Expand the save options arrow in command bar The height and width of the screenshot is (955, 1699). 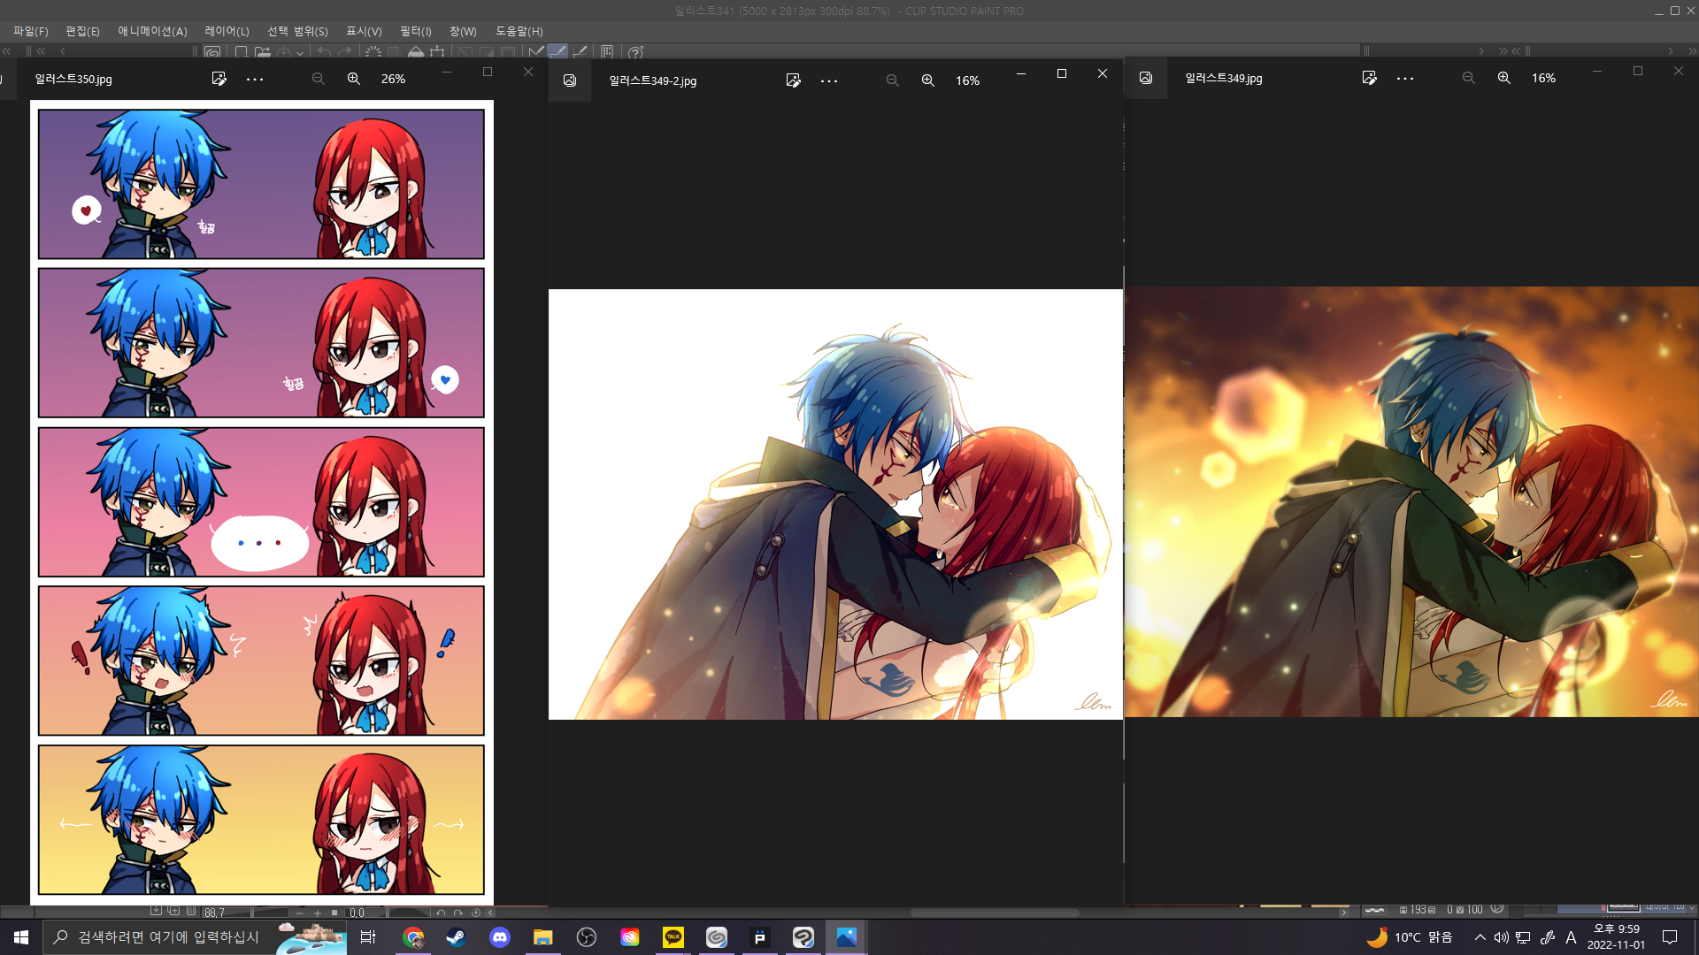(x=300, y=53)
